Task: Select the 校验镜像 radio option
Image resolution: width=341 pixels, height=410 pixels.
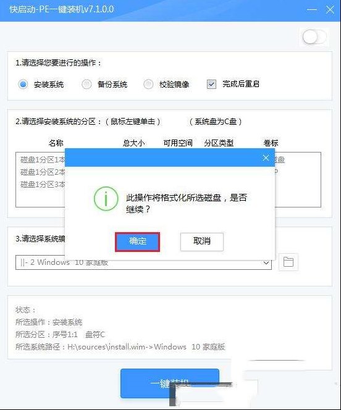Action: 148,84
